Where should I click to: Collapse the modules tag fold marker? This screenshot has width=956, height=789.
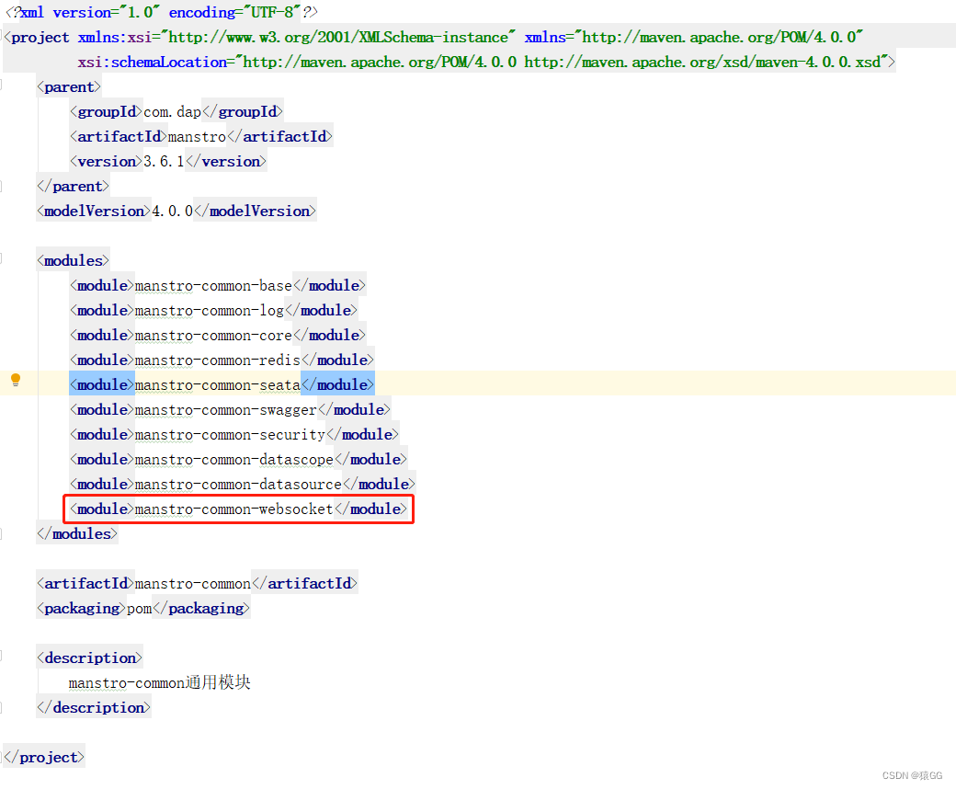[1, 258]
